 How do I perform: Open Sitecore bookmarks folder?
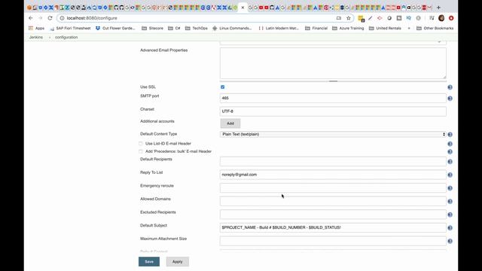pyautogui.click(x=152, y=28)
